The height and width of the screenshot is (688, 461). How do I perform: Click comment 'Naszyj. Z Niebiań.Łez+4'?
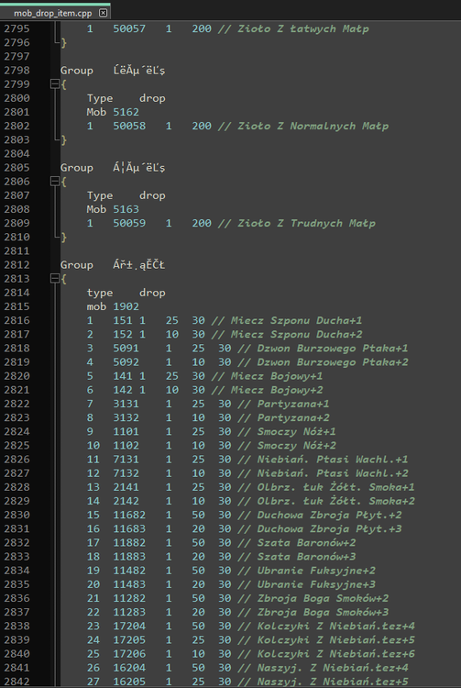click(333, 668)
